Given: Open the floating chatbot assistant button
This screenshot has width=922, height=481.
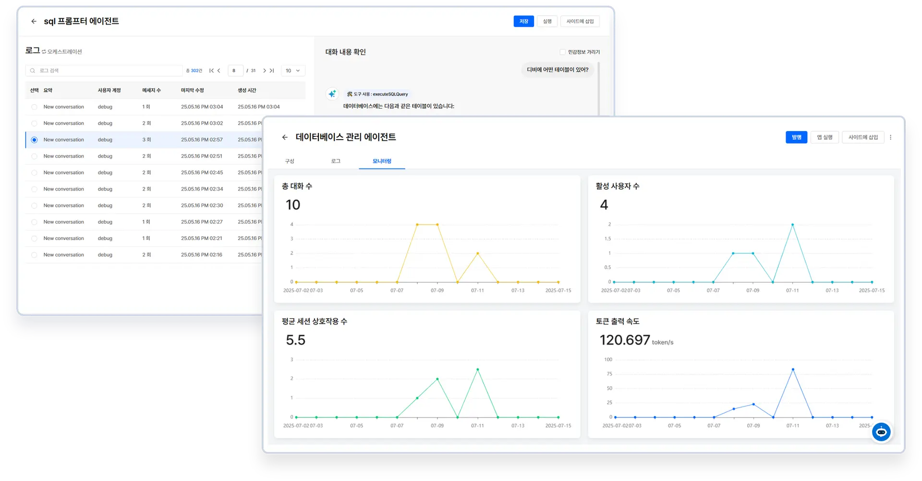Looking at the screenshot, I should point(881,432).
